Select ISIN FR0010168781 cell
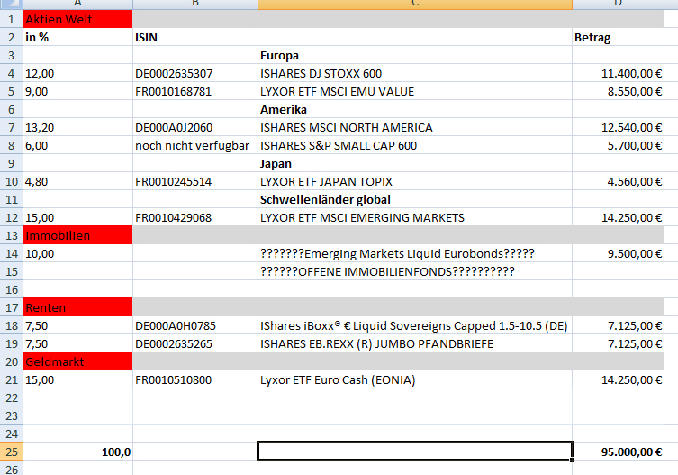This screenshot has height=475, width=678. coord(195,91)
